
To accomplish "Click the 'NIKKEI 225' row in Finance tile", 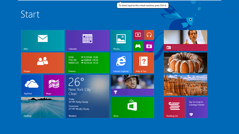I will (83, 63).
